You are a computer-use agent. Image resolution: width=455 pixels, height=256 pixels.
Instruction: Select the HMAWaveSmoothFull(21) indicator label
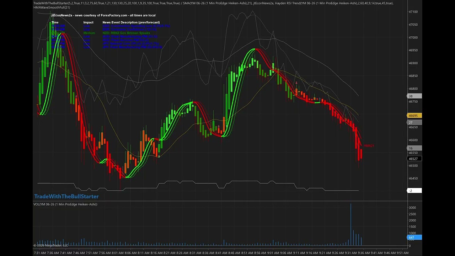(x=52, y=7)
